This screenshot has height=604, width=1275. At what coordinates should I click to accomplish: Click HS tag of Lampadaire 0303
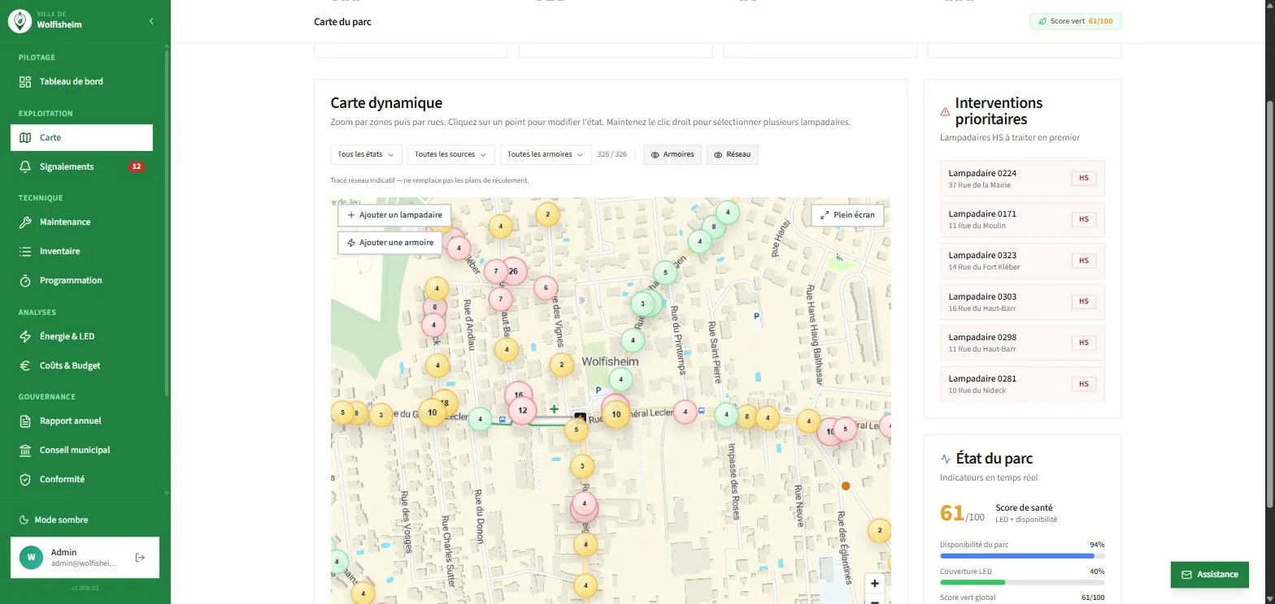1084,302
